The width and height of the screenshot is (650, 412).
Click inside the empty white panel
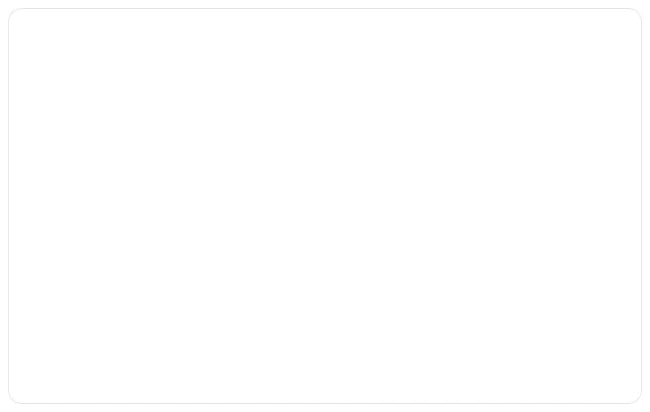point(325,206)
